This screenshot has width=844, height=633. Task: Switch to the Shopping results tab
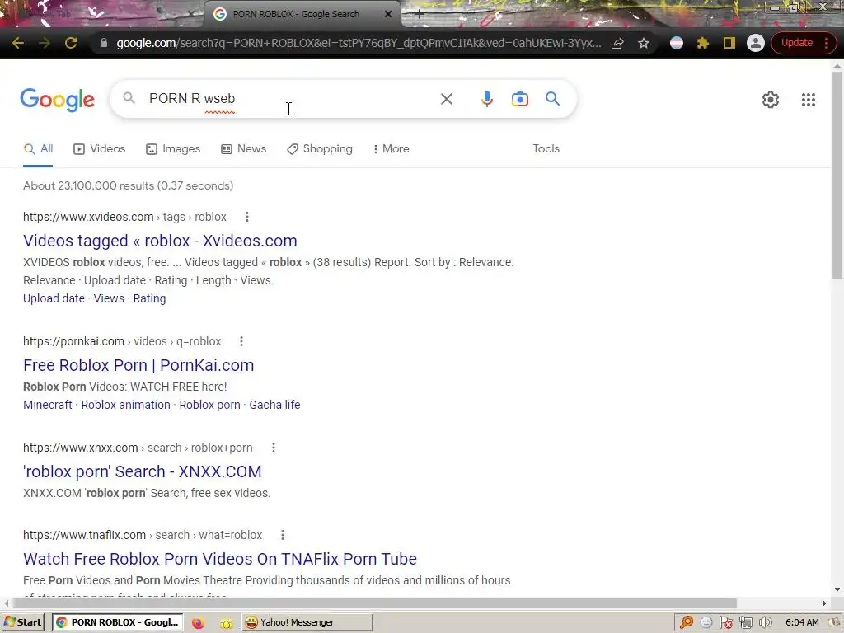pyautogui.click(x=320, y=149)
